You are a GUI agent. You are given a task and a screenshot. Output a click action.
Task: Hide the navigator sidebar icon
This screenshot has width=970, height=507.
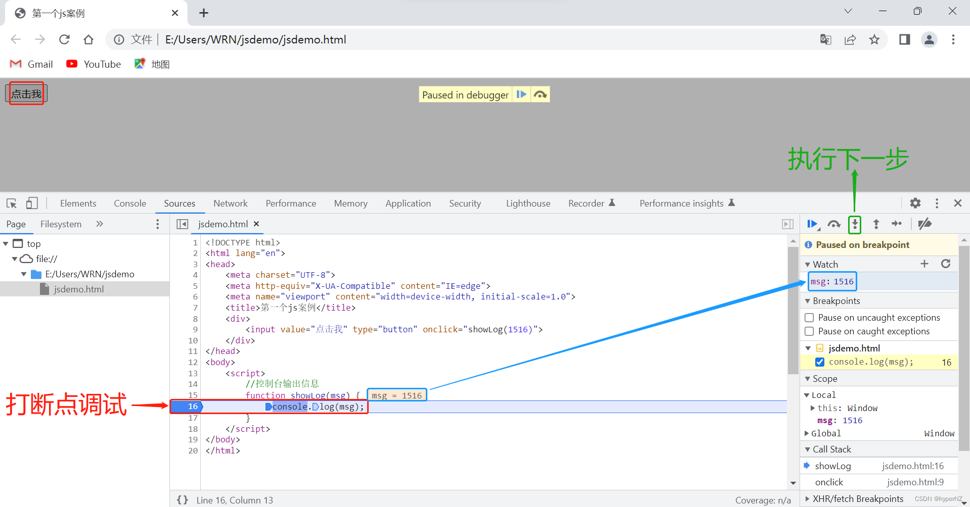point(182,224)
